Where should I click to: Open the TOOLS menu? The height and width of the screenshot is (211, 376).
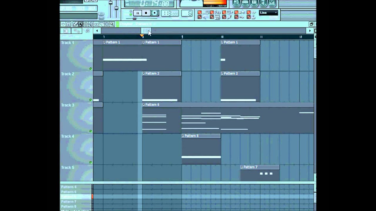(80, 8)
